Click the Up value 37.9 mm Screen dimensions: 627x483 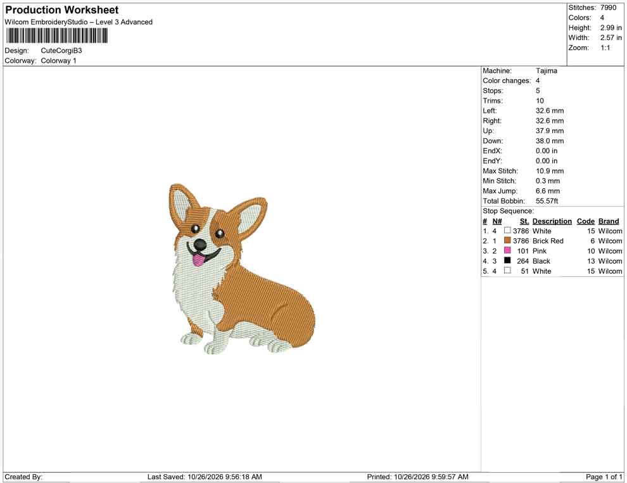tap(550, 131)
